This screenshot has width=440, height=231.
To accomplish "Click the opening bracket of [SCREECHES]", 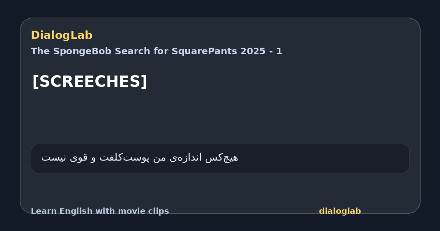I will click(35, 81).
